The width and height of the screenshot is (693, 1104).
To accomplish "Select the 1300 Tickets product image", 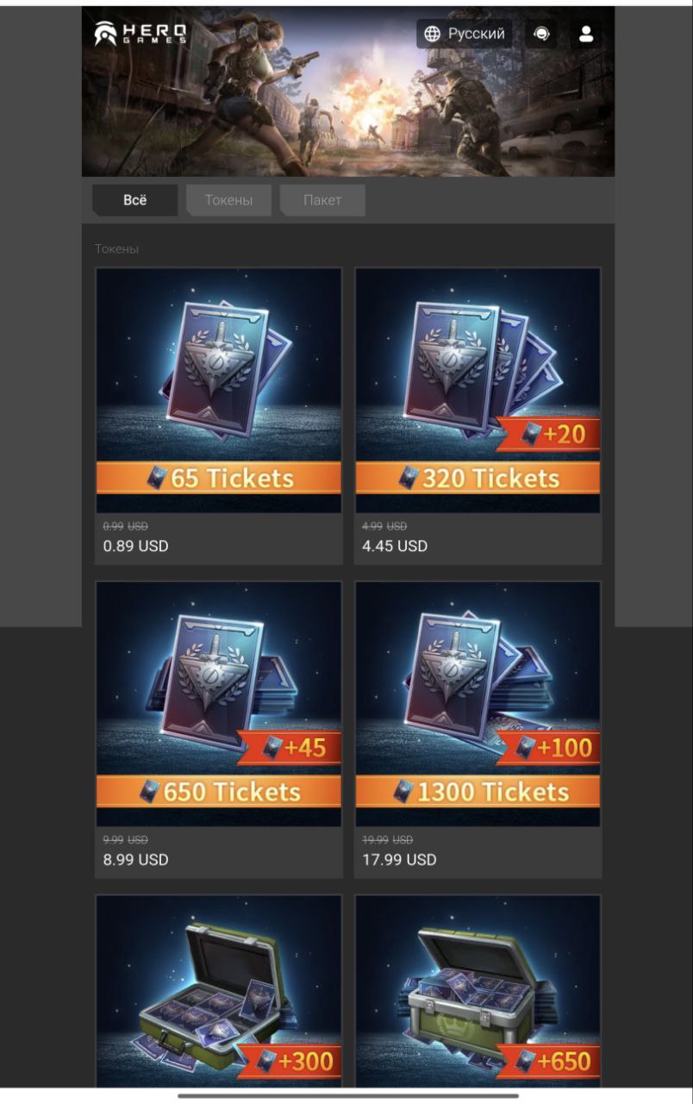I will 478,704.
